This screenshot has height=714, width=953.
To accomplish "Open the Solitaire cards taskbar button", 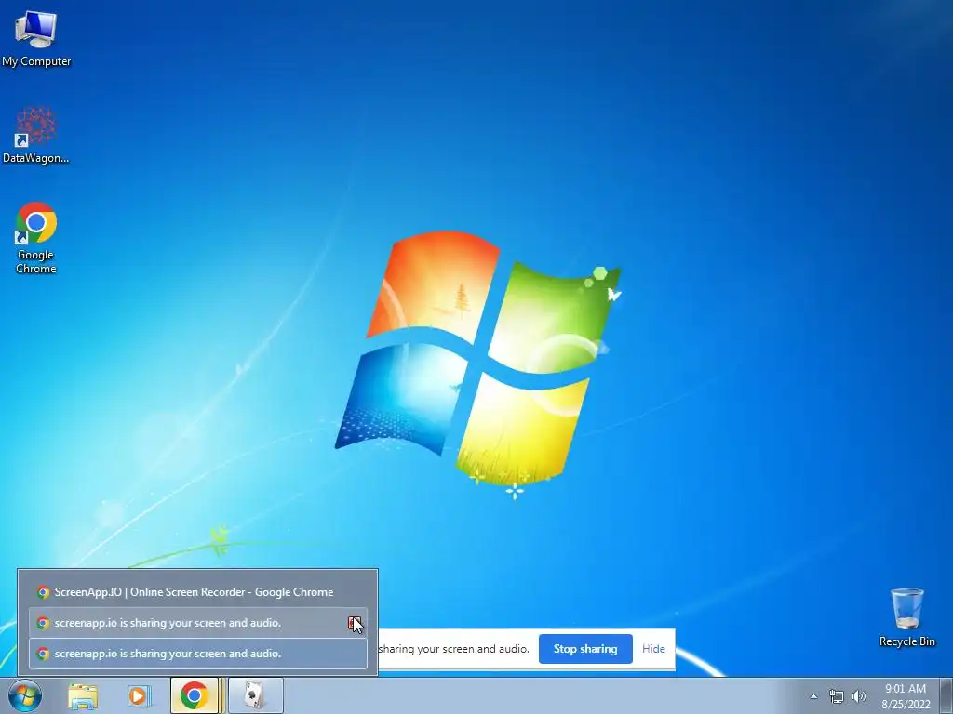I will click(x=255, y=695).
